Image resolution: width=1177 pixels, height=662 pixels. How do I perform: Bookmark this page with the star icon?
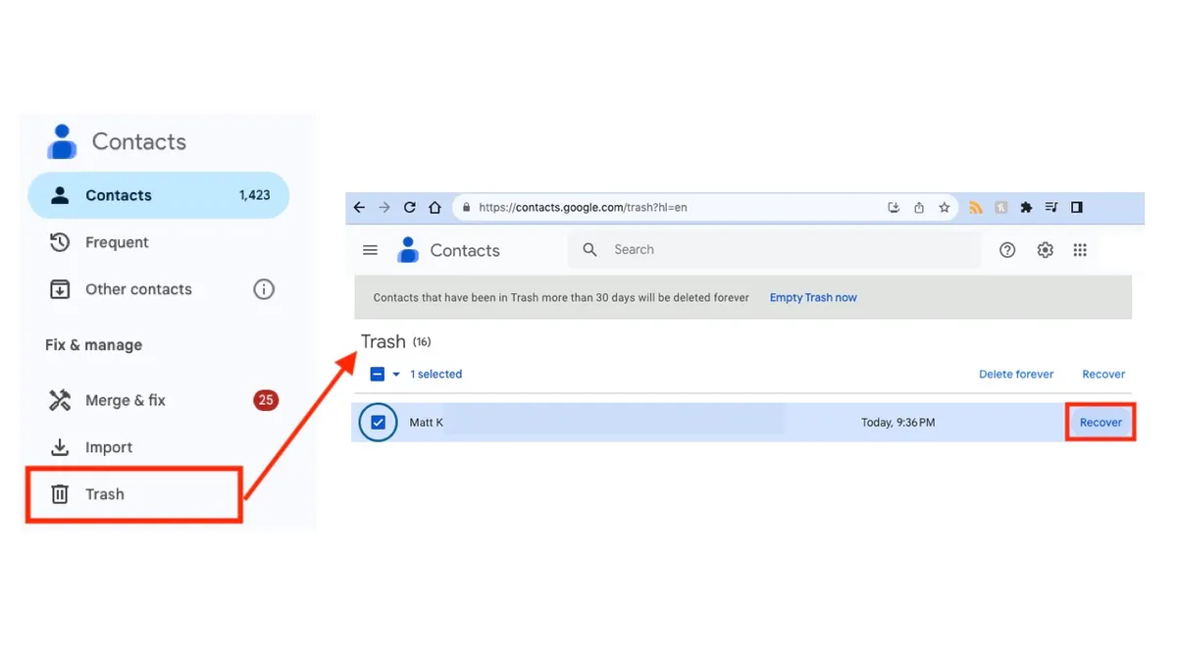(945, 208)
